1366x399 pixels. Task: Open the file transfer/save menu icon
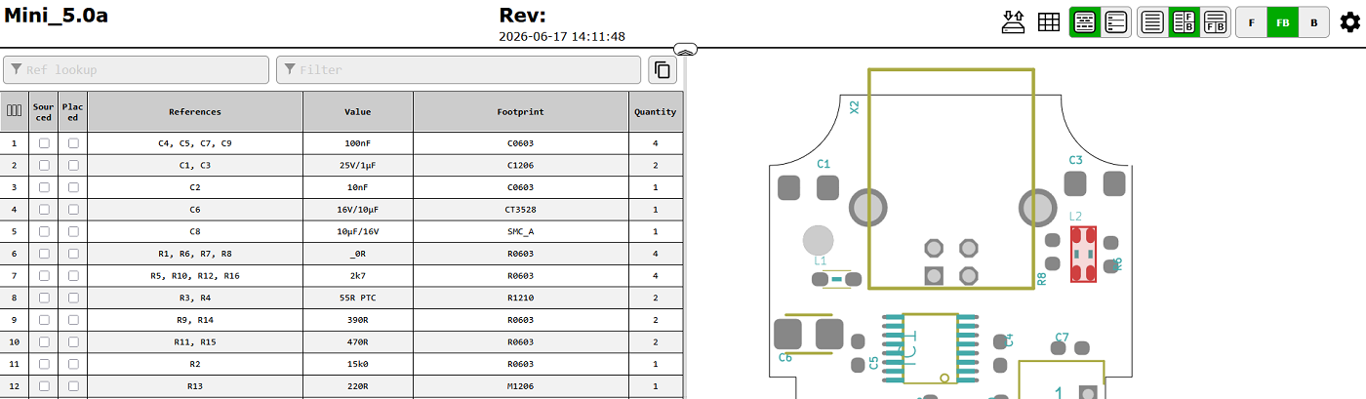point(1014,22)
